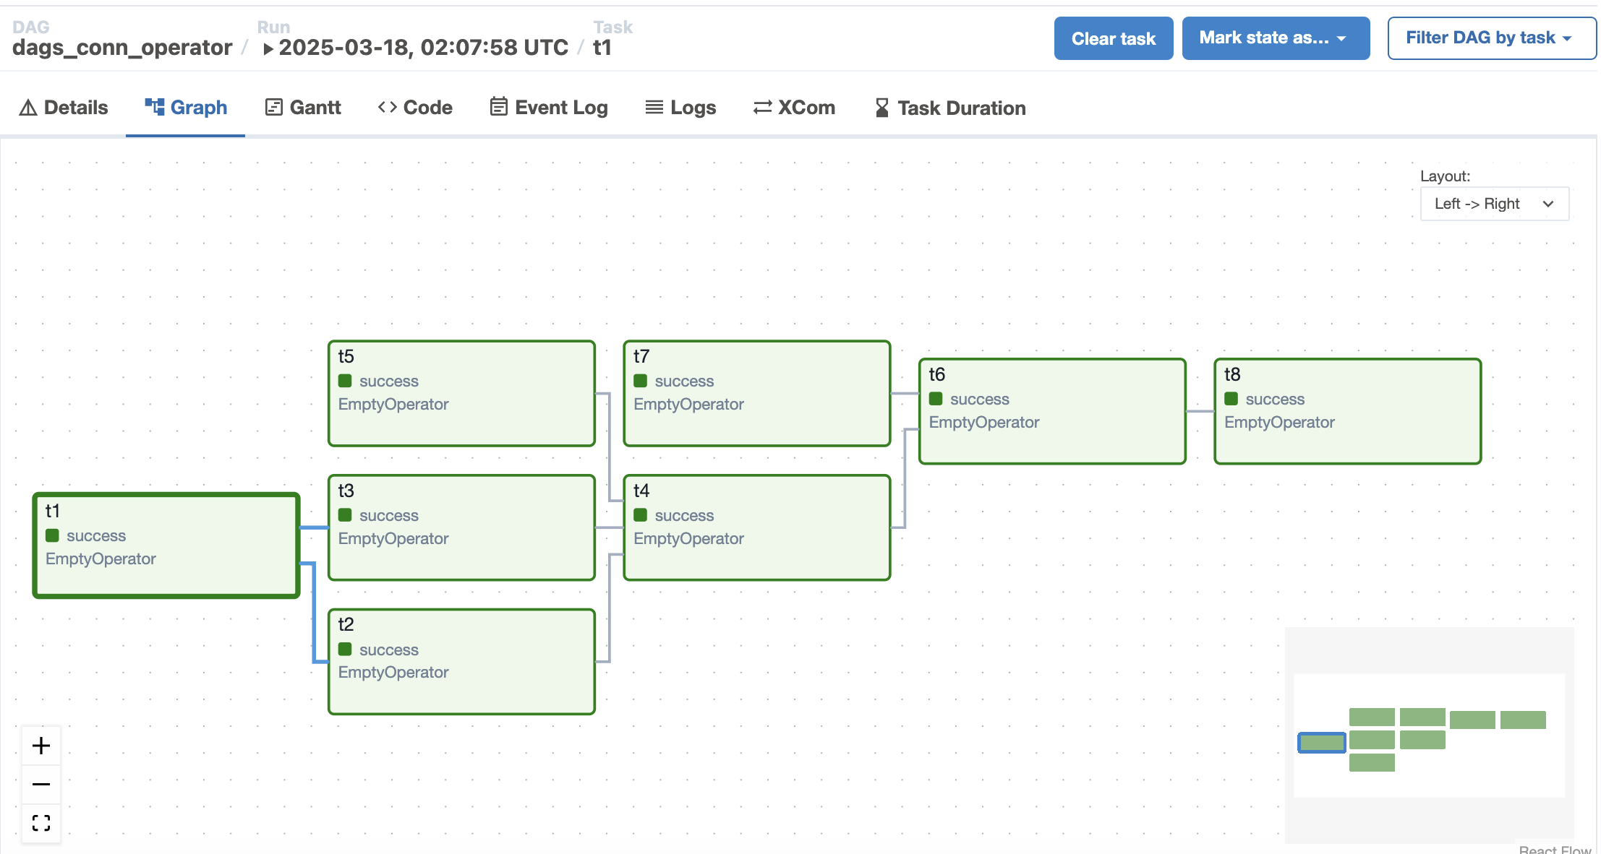This screenshot has width=1601, height=854.
Task: Select the t8 task node
Action: point(1347,411)
